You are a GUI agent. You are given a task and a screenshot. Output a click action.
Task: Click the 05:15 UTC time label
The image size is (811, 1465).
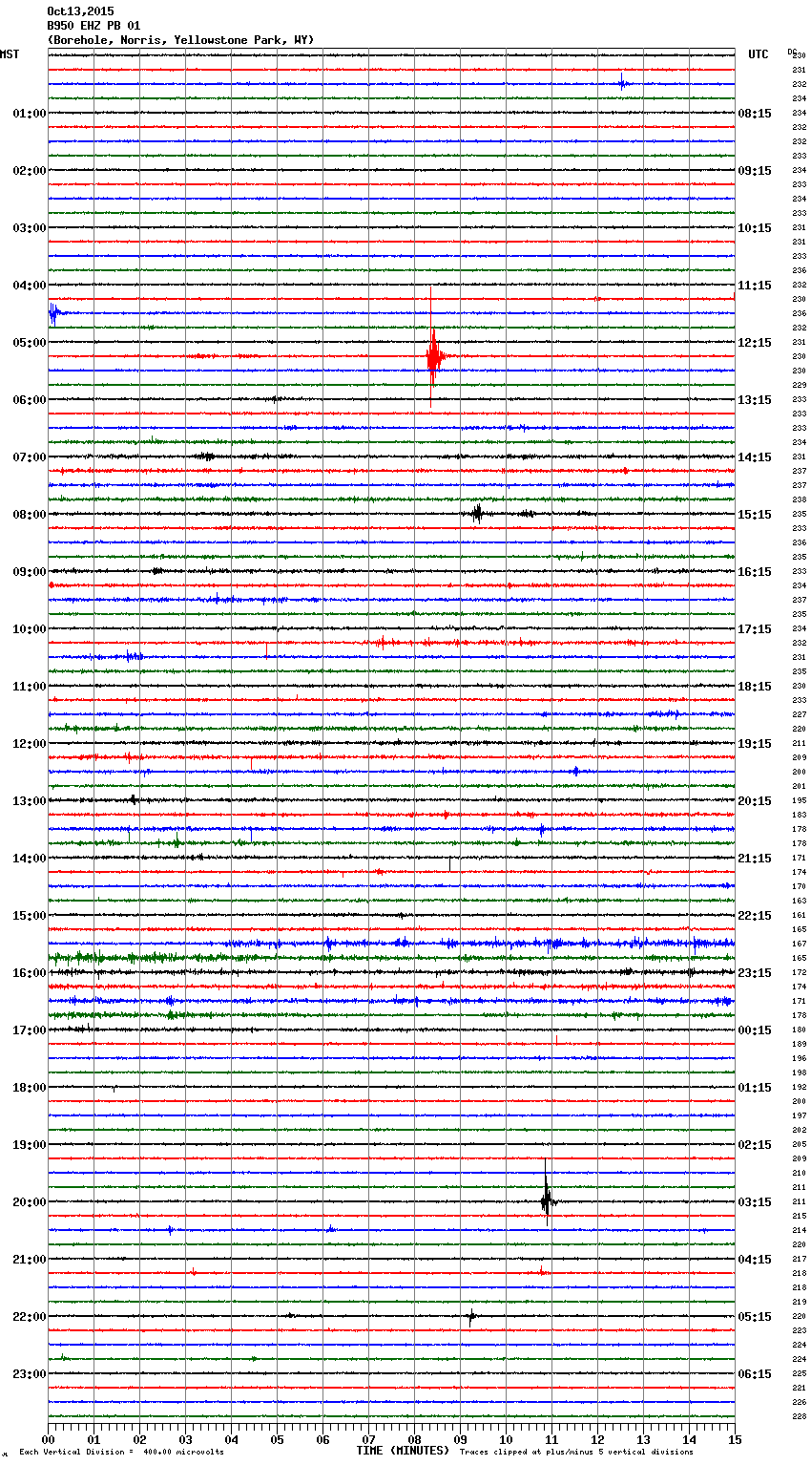755,1317
